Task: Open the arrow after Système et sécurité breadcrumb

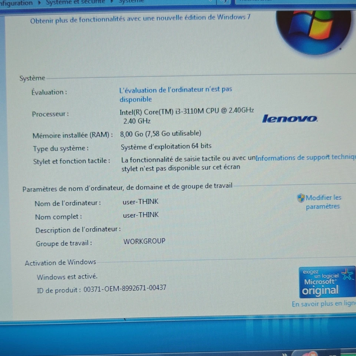Action: coord(112,2)
